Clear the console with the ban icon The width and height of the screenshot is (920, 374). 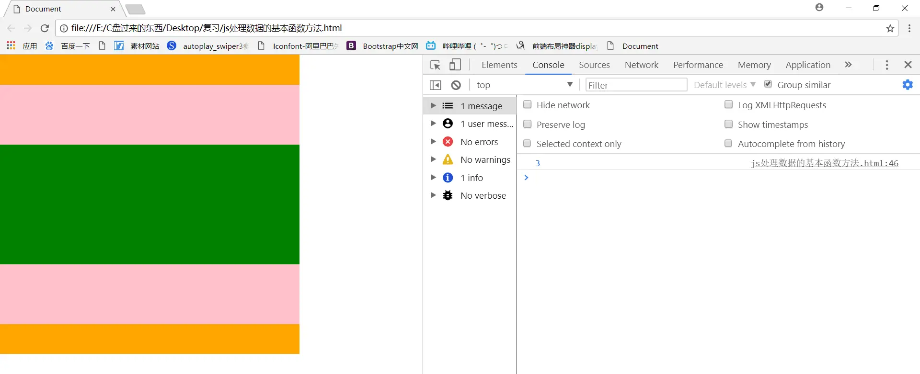coord(456,85)
